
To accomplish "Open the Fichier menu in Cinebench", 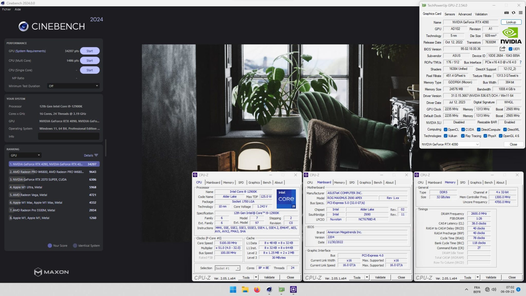I will (x=6, y=9).
